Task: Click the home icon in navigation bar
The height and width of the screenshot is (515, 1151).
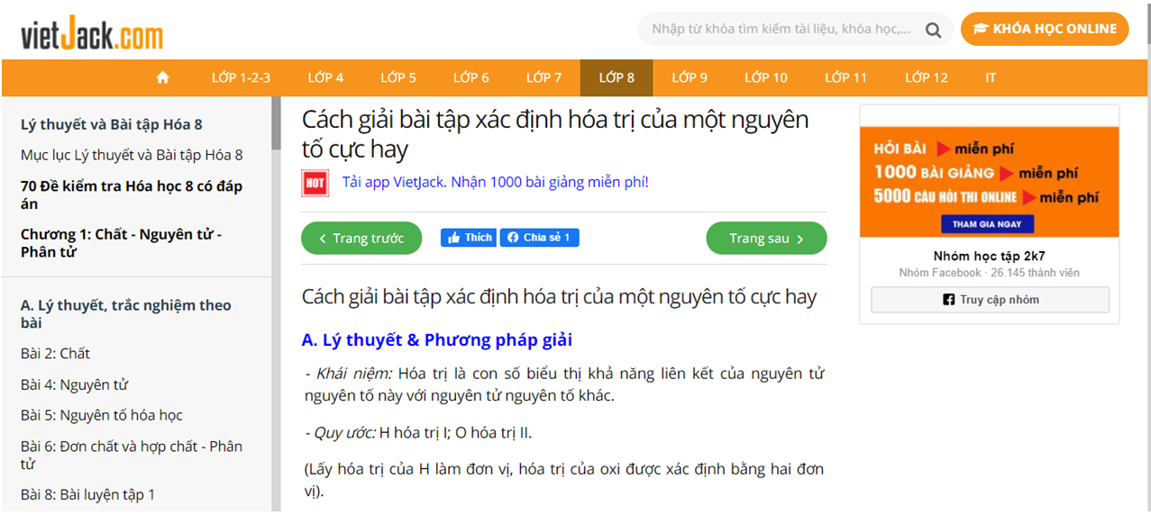Action: 163,78
